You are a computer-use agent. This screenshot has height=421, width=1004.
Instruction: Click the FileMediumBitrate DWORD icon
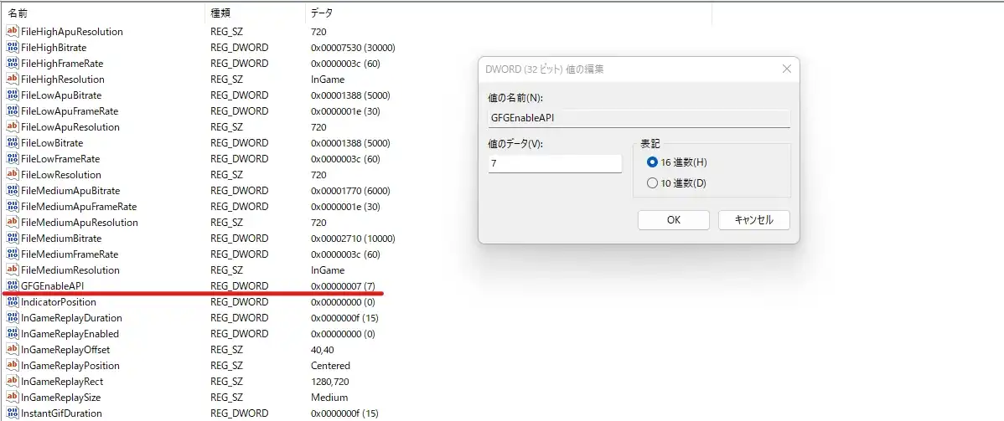13,239
